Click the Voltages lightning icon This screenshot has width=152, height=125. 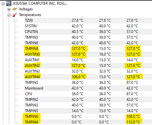[x=15, y=9]
